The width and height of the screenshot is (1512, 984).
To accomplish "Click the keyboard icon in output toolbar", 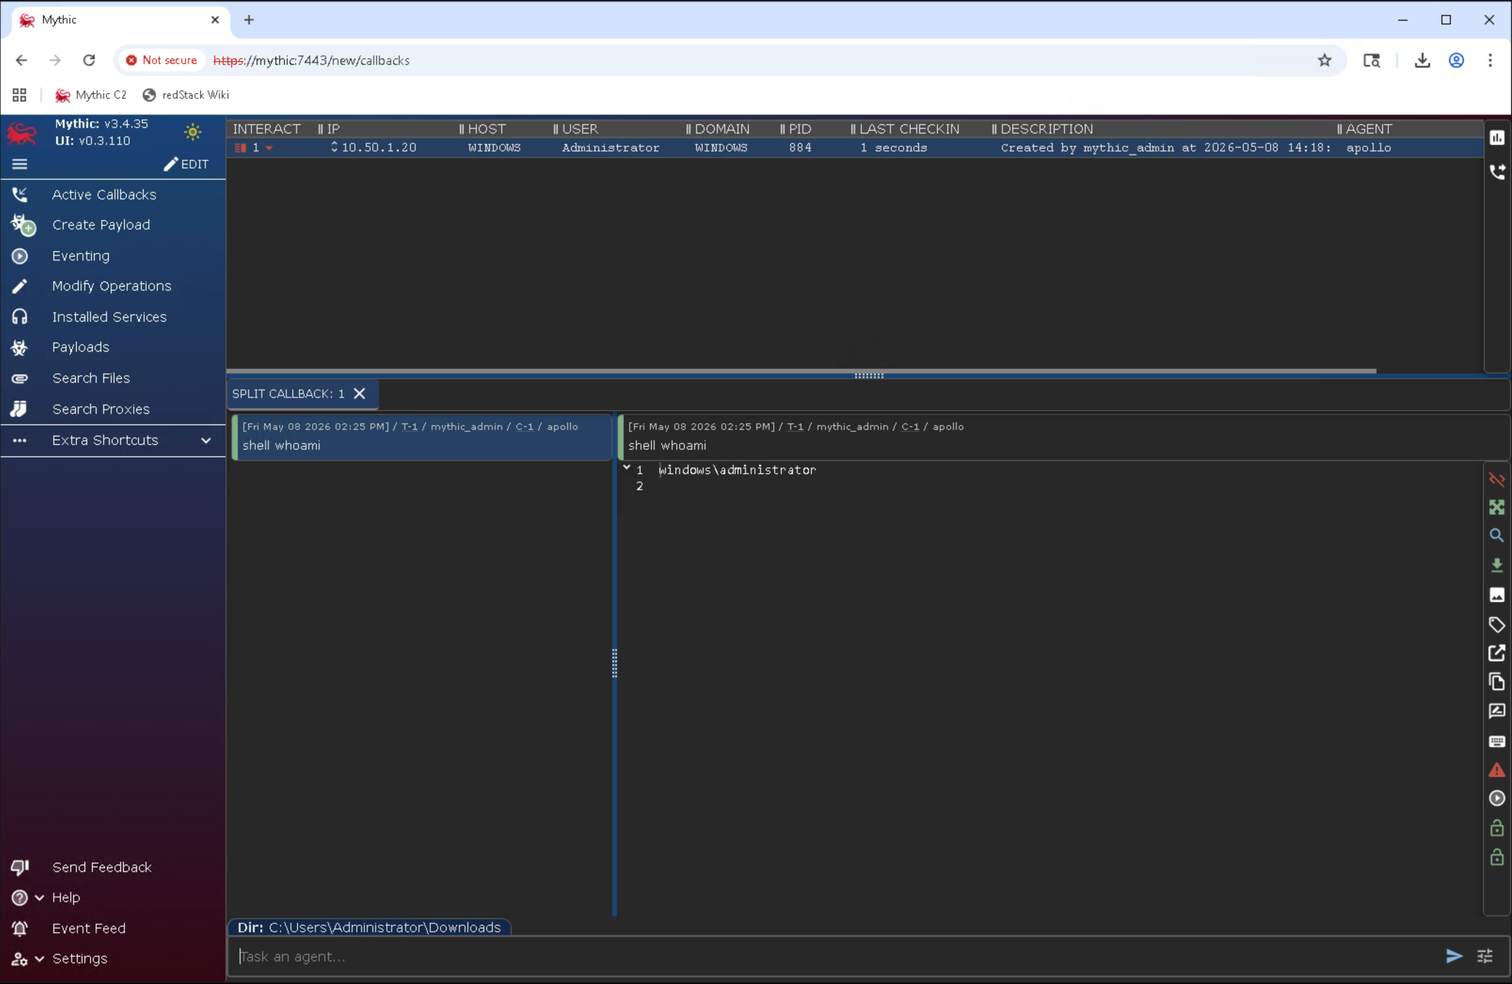I will 1497,742.
